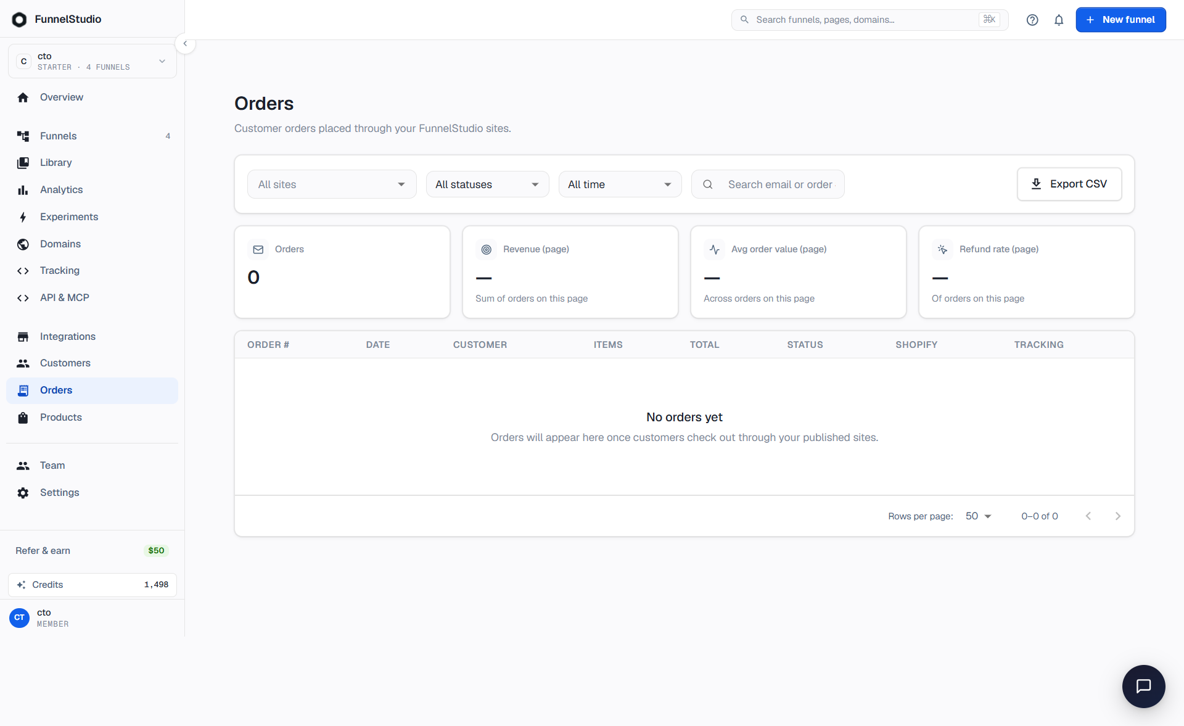Go to Integrations
The height and width of the screenshot is (726, 1184).
click(x=92, y=337)
